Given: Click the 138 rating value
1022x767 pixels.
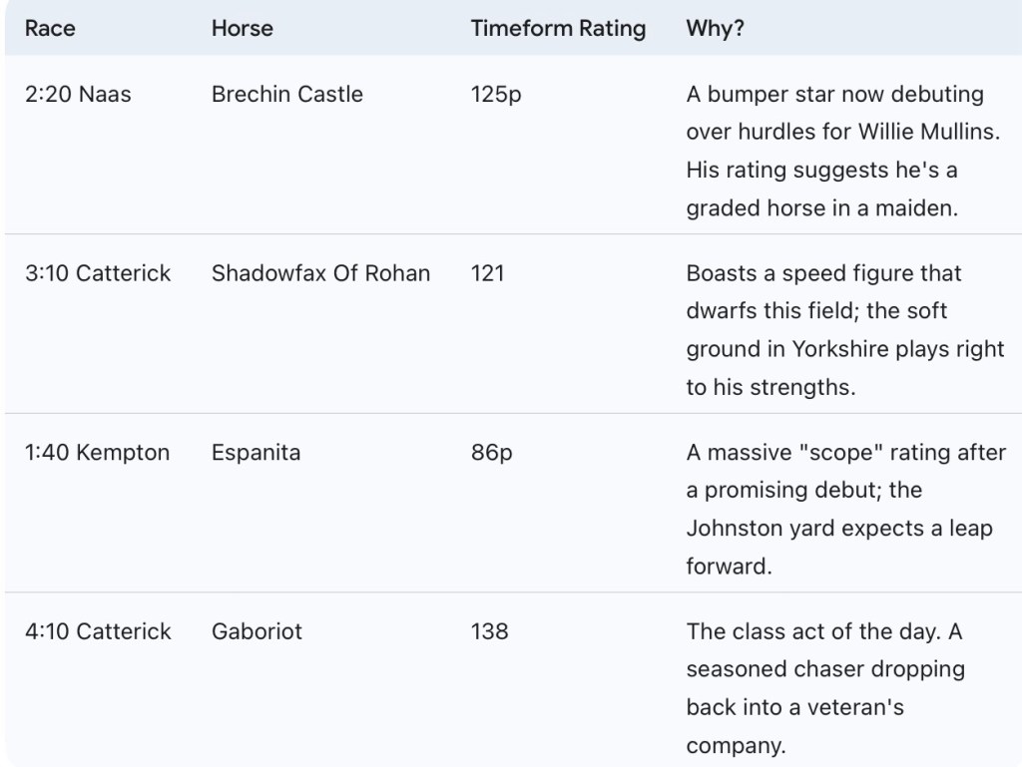Looking at the screenshot, I should tap(489, 631).
